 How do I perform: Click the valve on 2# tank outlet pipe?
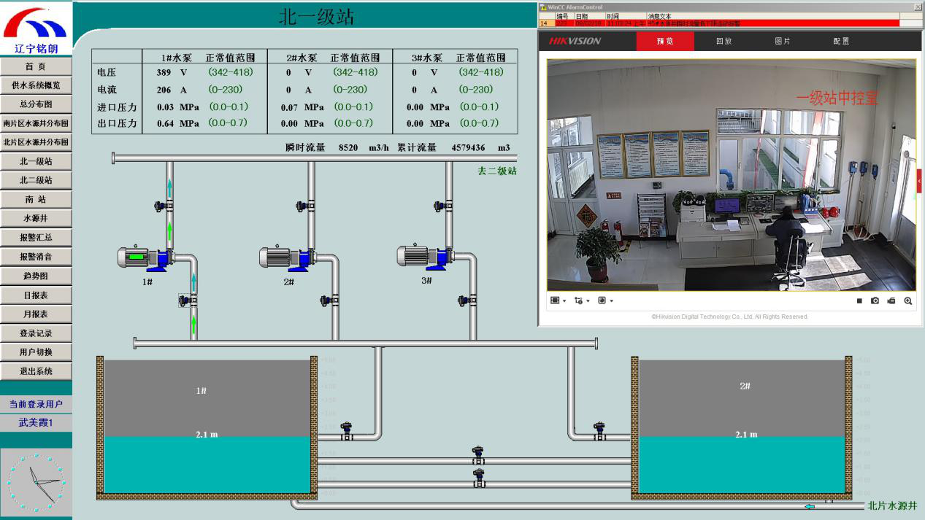[x=599, y=430]
